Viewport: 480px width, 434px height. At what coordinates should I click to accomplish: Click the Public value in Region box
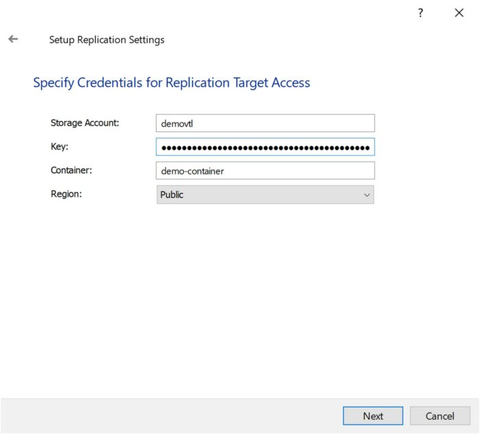click(x=172, y=194)
